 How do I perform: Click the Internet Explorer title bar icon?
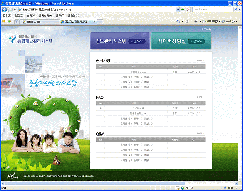click(x=2, y=3)
